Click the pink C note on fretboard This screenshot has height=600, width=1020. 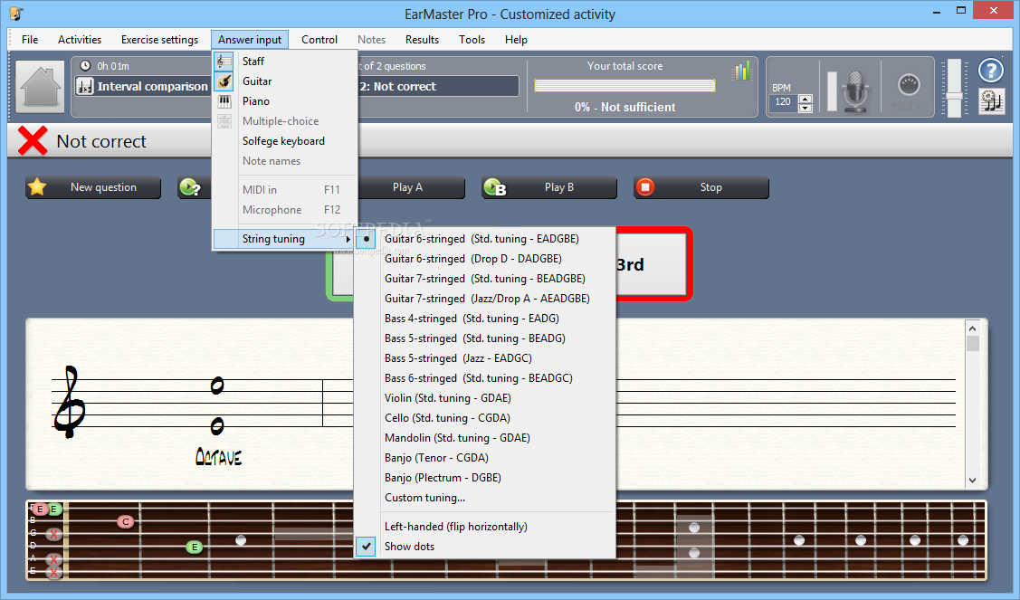(126, 521)
